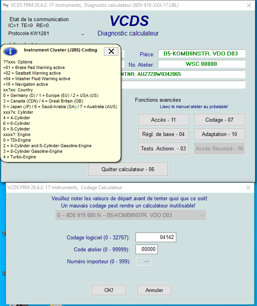Click '4 = Turbo-Engine' line
The height and width of the screenshot is (306, 257).
(20, 157)
